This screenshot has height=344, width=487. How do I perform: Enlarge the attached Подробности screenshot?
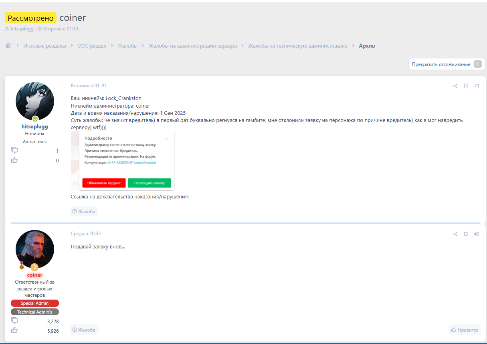point(123,161)
